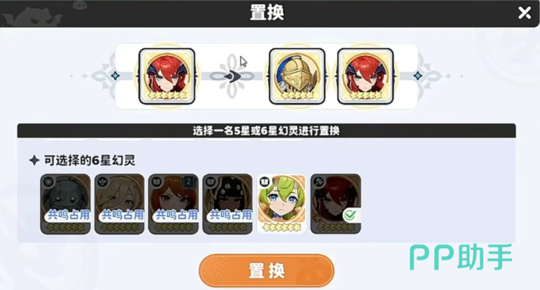The image size is (540, 290).
Task: Click the four-point star icon beside 可选择的6星幻灵
Action: [x=34, y=161]
